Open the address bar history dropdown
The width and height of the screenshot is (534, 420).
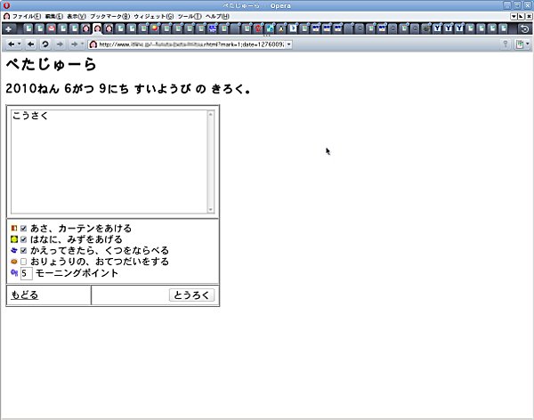[x=288, y=44]
